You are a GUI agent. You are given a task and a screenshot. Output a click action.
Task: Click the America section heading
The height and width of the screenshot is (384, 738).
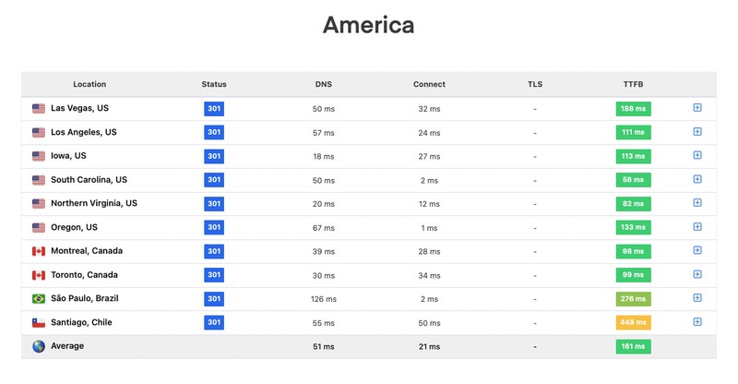point(368,25)
